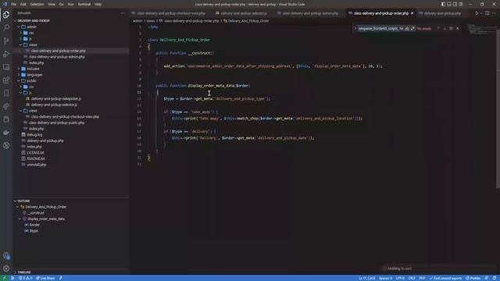This screenshot has height=281, width=500.
Task: Toggle the secondary sidebar layout icon
Action: (x=455, y=4)
